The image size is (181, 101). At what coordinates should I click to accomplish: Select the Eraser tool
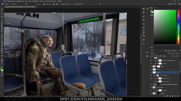point(2,41)
